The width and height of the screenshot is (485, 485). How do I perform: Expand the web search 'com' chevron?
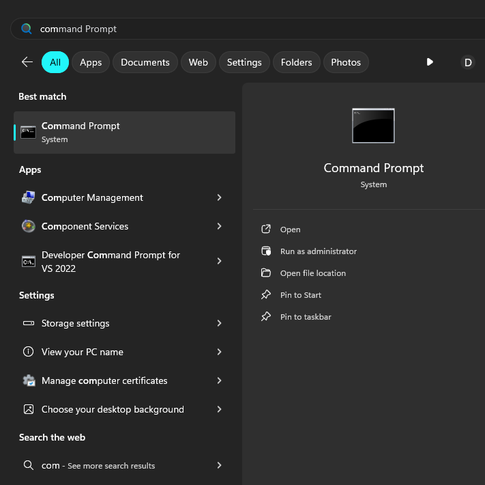coord(219,465)
